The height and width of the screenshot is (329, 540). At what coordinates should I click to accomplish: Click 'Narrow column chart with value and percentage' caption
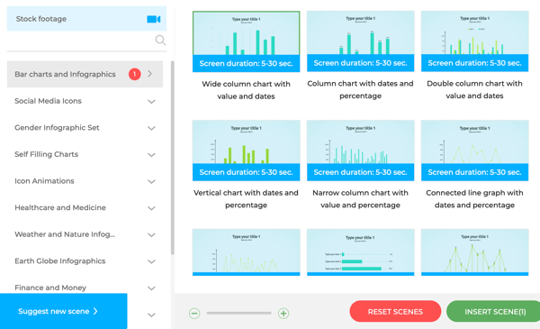click(360, 199)
